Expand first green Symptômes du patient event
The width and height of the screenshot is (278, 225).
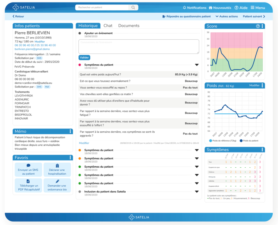197,167
